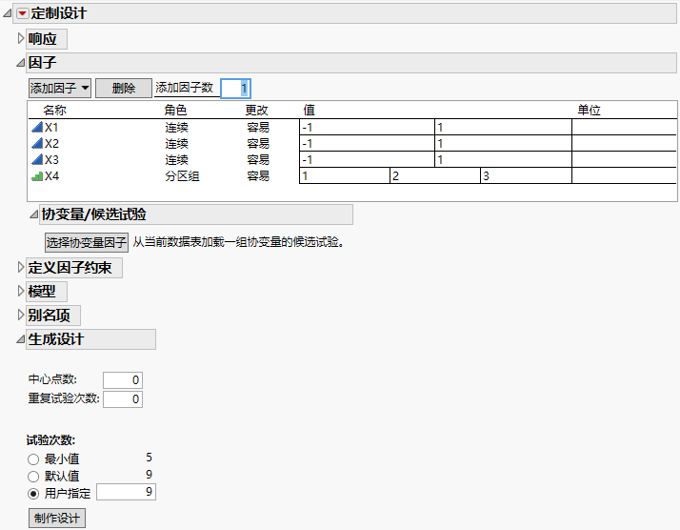Collapse the 生成设计 section
The image size is (680, 530).
pyautogui.click(x=20, y=339)
